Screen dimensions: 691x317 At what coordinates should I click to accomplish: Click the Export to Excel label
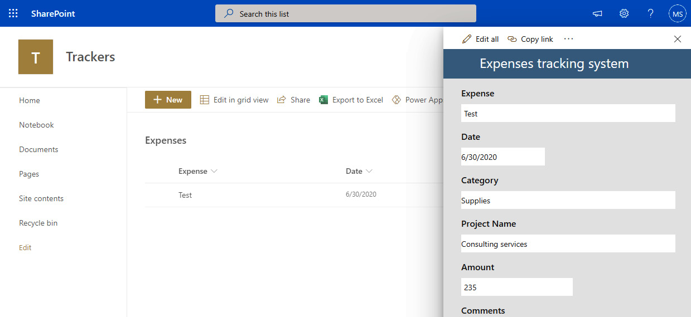(x=357, y=100)
